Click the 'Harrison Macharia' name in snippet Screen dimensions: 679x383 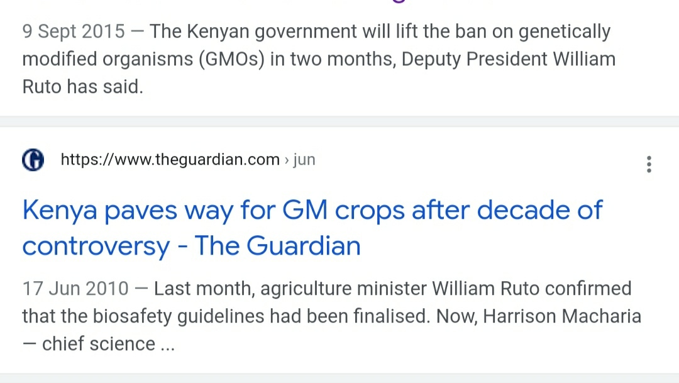pyautogui.click(x=561, y=316)
